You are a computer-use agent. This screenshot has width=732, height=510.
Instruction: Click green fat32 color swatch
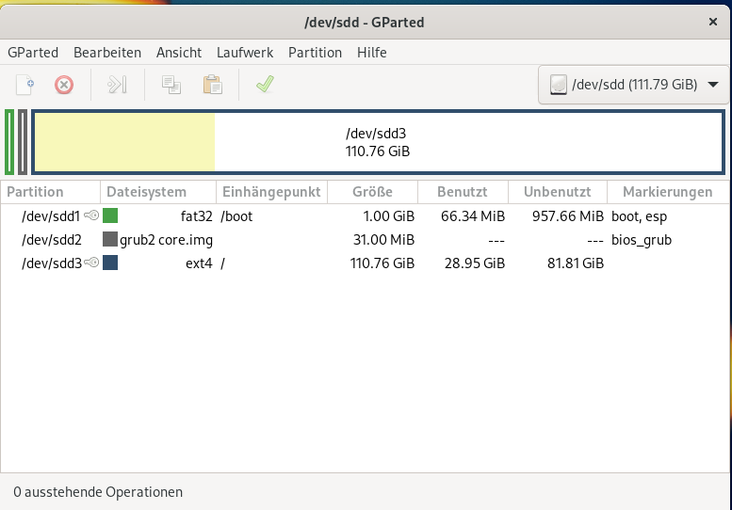coord(110,215)
